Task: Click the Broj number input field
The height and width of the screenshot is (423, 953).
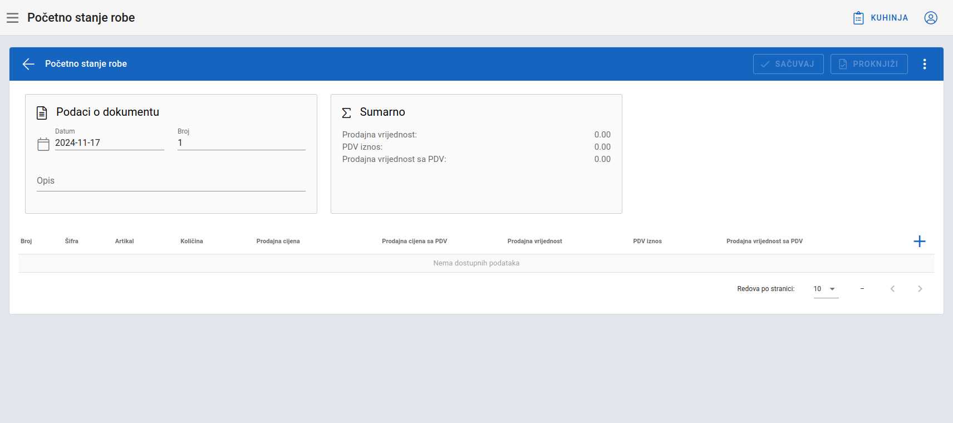Action: (x=241, y=143)
